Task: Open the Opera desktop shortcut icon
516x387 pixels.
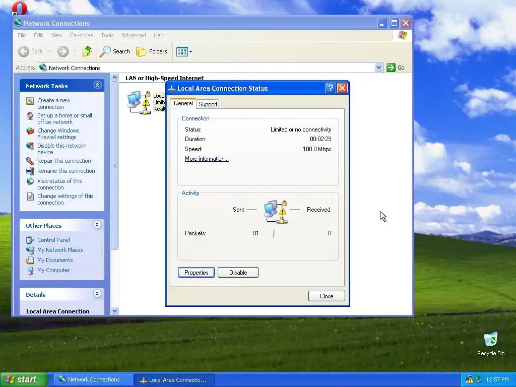Action: pyautogui.click(x=20, y=9)
